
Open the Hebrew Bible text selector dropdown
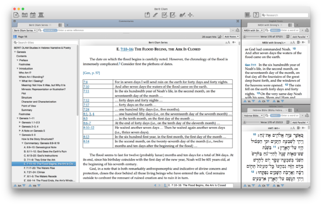[253, 116]
